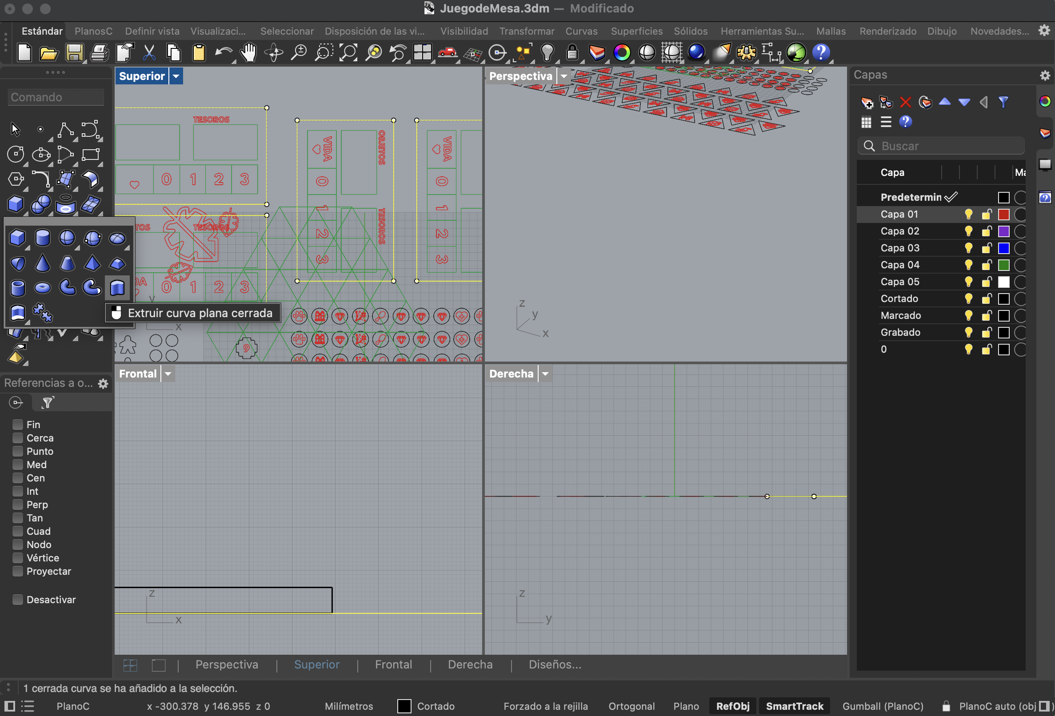The width and height of the screenshot is (1055, 716).
Task: Click the Buscar layer search field
Action: pyautogui.click(x=941, y=146)
